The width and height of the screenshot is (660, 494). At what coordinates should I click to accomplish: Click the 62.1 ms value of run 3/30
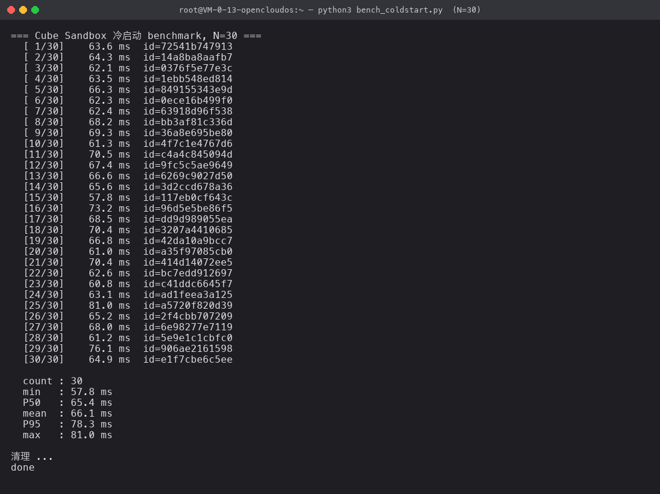109,68
